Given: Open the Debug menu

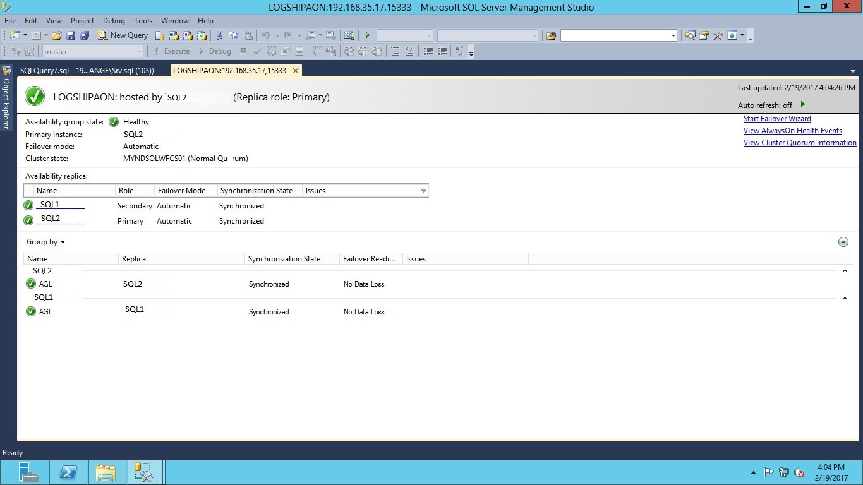Looking at the screenshot, I should tap(114, 21).
